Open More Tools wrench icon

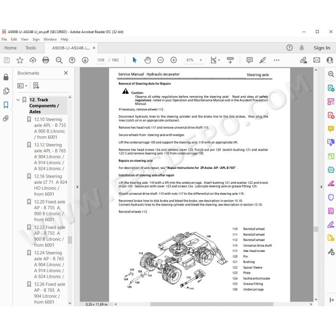point(331,252)
